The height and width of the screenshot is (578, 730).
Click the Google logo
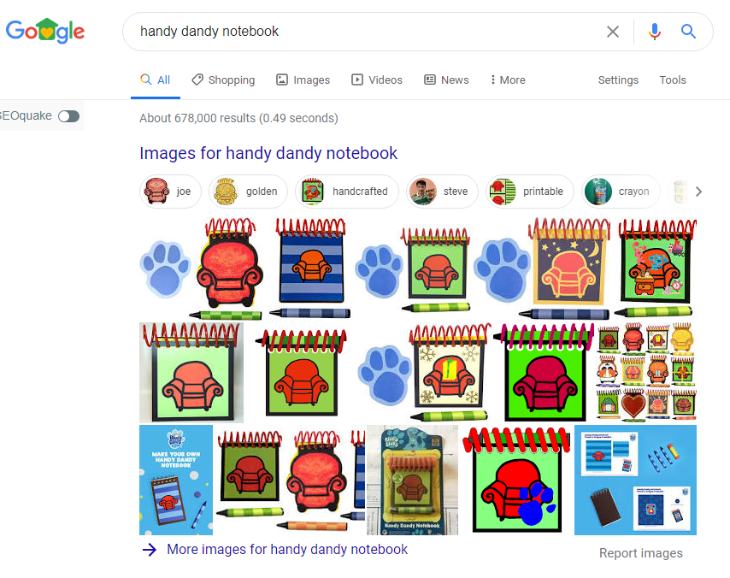[45, 31]
